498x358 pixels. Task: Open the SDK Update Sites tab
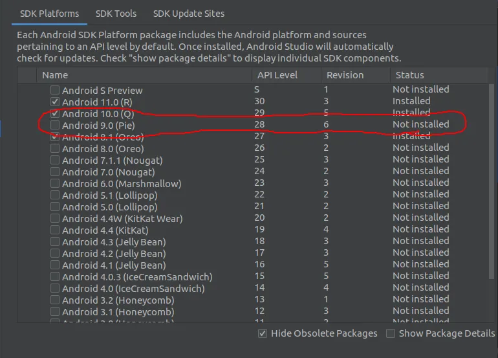pos(189,13)
